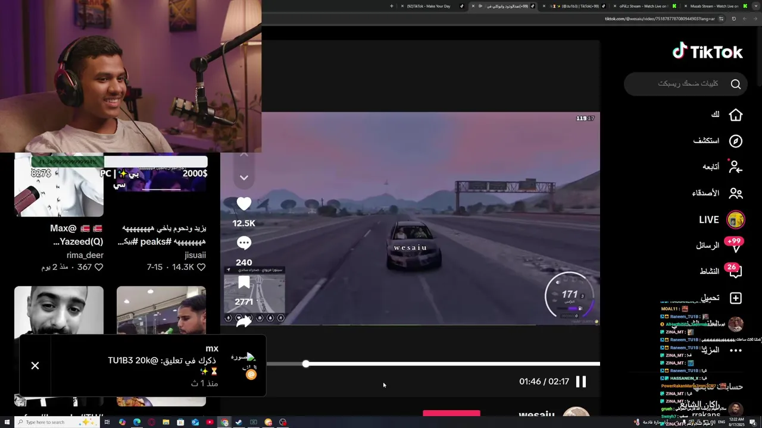Image resolution: width=762 pixels, height=428 pixels.
Task: Open the Friends page
Action: pos(717,193)
